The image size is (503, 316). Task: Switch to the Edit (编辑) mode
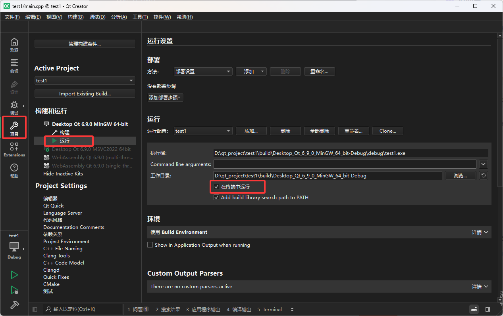(x=14, y=66)
